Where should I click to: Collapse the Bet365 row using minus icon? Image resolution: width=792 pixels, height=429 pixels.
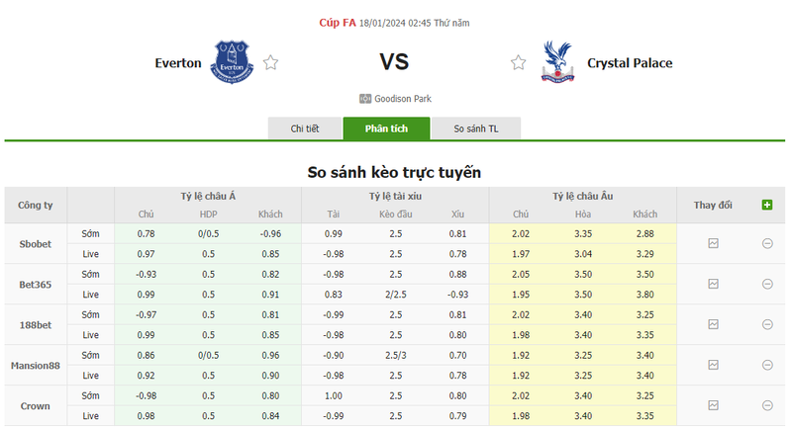[x=767, y=284]
